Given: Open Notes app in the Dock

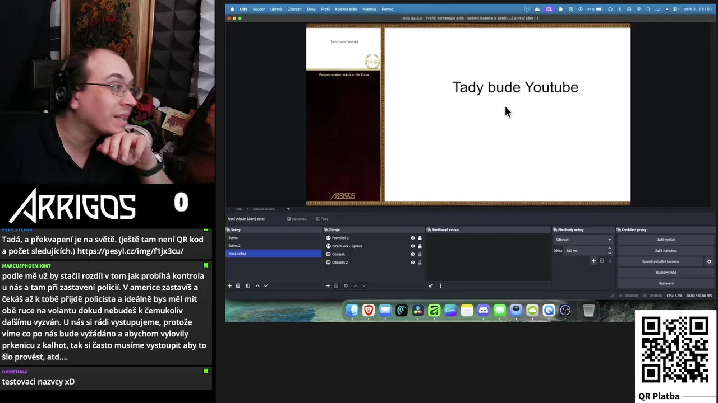Looking at the screenshot, I should 467,310.
